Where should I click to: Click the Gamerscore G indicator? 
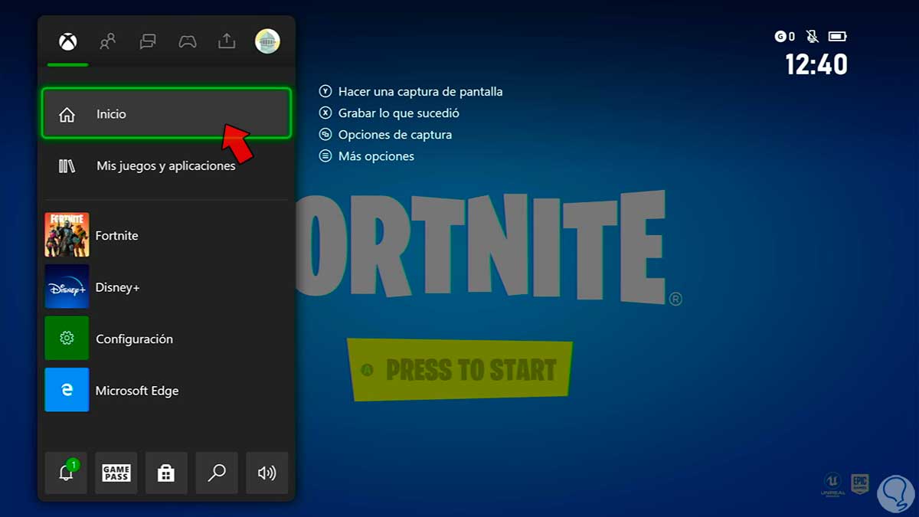pyautogui.click(x=785, y=36)
